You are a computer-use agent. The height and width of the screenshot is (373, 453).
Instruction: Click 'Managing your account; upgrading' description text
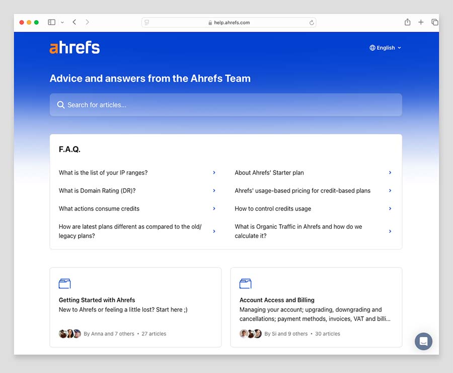[x=315, y=314]
